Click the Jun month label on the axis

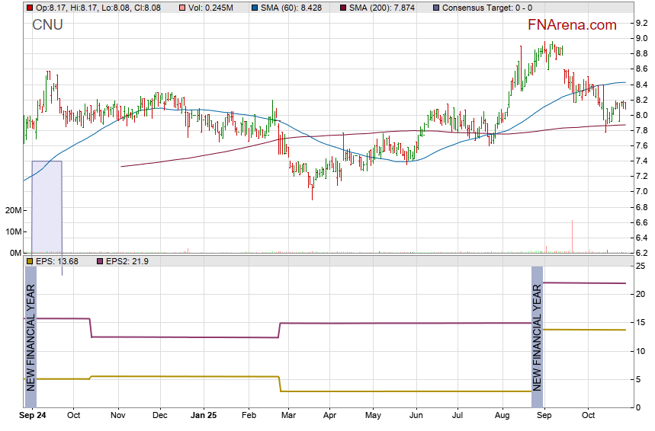pyautogui.click(x=416, y=416)
